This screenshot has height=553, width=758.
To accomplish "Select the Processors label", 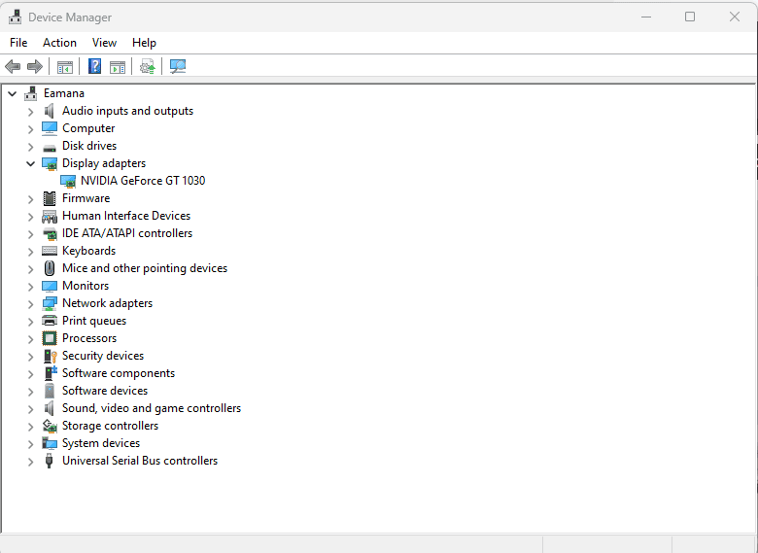I will tap(89, 338).
